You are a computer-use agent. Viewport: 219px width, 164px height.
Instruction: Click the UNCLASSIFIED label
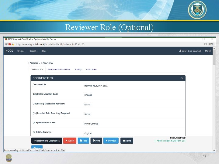[178, 138]
